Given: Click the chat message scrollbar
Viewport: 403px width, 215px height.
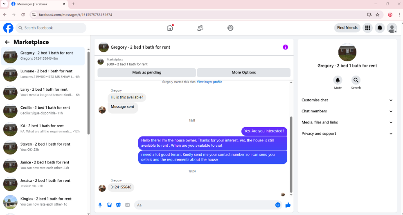Looking at the screenshot, I should [291, 154].
